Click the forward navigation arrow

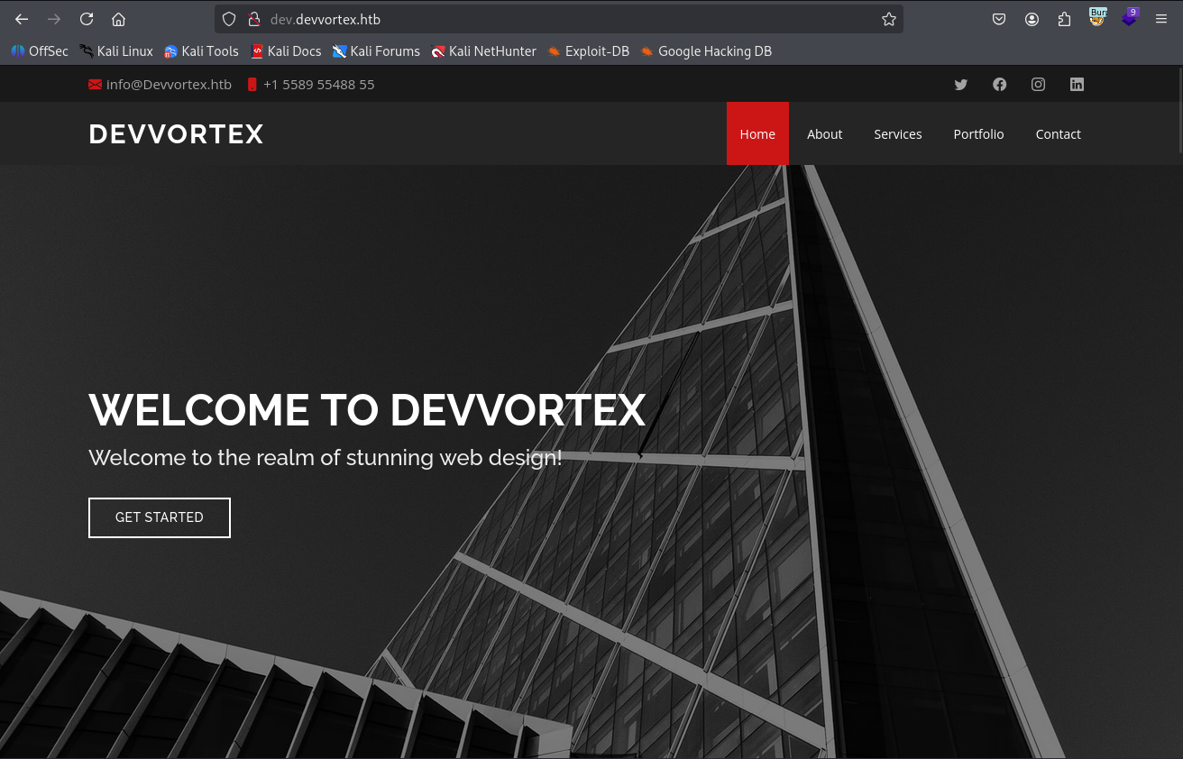pyautogui.click(x=54, y=19)
